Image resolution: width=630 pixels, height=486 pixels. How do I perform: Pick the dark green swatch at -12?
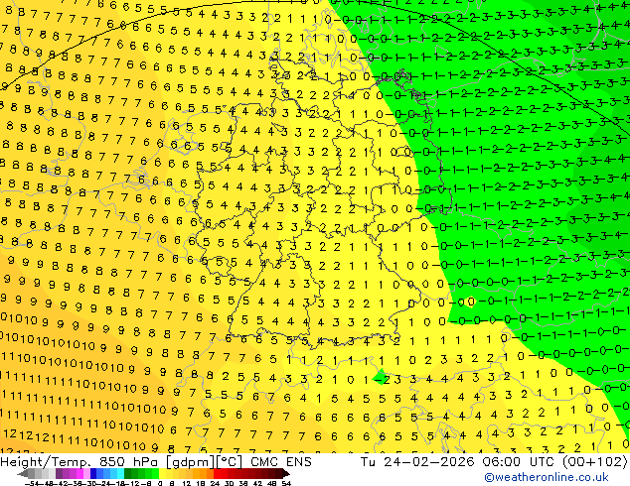[128, 473]
